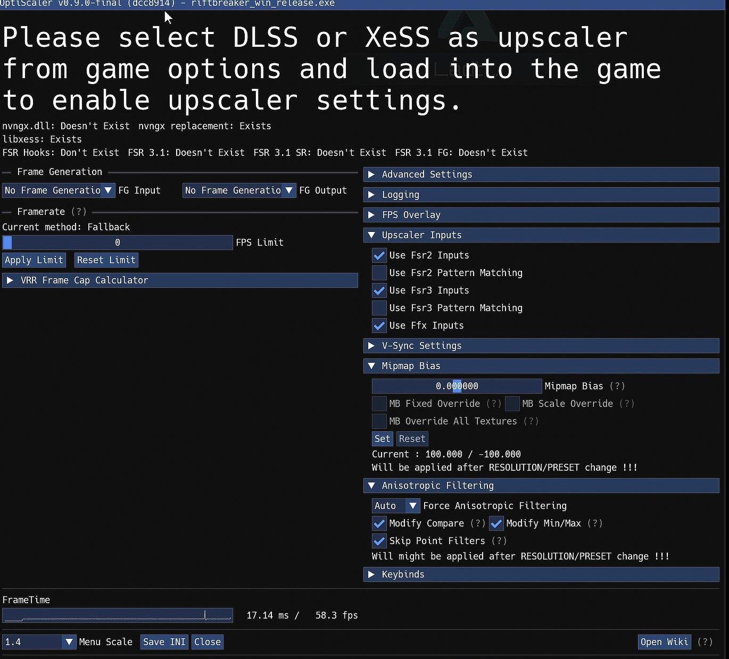Screen dimensions: 729x659
Task: Expand the FPS Overlay section
Action: point(541,215)
